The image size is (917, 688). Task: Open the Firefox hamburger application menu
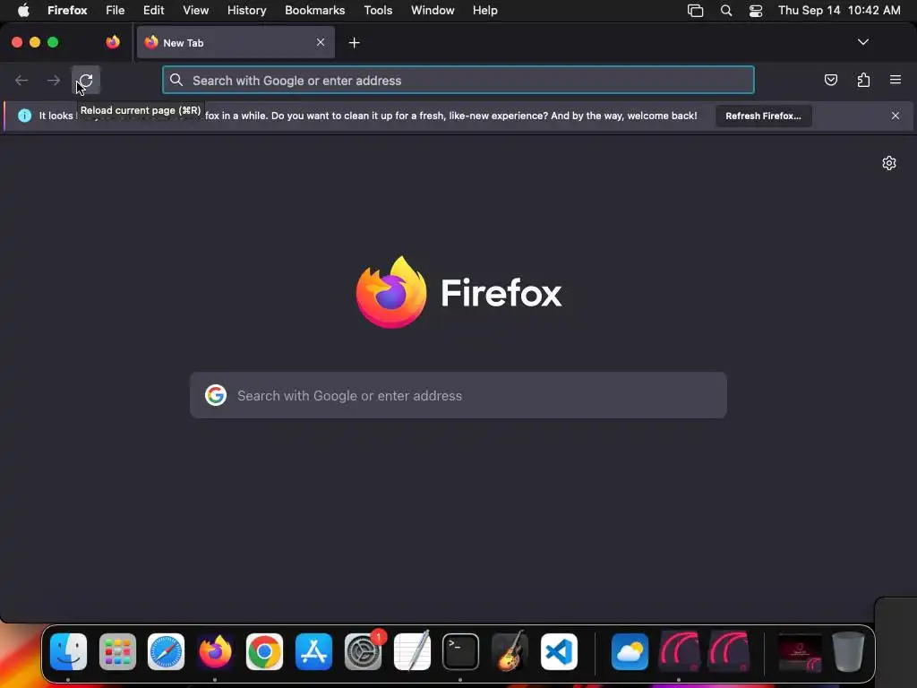(x=896, y=80)
